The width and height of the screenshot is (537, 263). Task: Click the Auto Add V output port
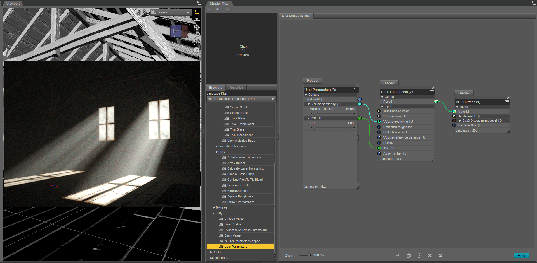[x=360, y=99]
